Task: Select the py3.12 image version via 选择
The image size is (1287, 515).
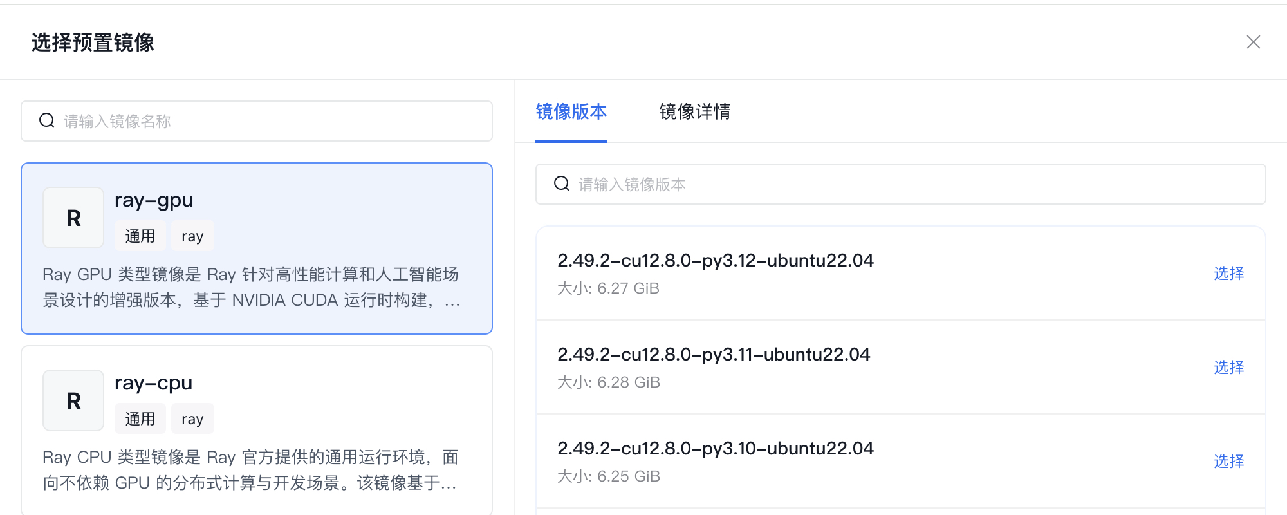Action: [1228, 274]
